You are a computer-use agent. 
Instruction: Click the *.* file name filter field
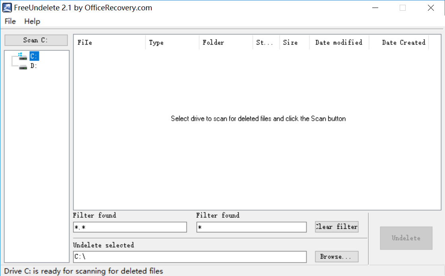(130, 227)
